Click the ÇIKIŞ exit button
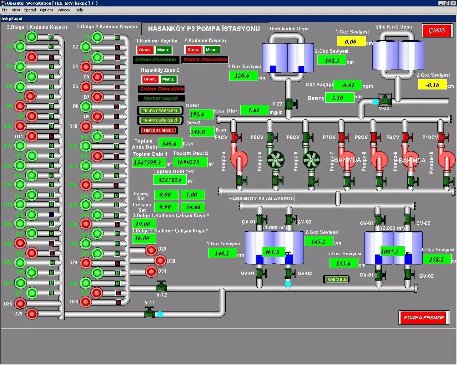Image resolution: width=457 pixels, height=365 pixels. (437, 31)
